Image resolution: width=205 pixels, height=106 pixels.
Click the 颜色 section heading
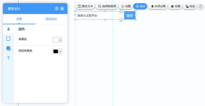click(22, 29)
